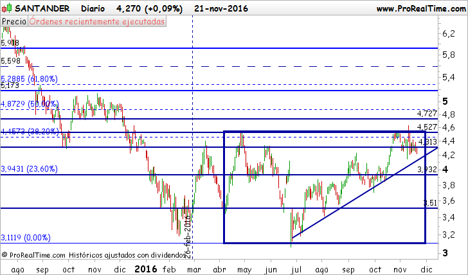This screenshot has width=468, height=275.
Task: Open the Órdenes recientemente ejecutadas tab
Action: point(97,21)
